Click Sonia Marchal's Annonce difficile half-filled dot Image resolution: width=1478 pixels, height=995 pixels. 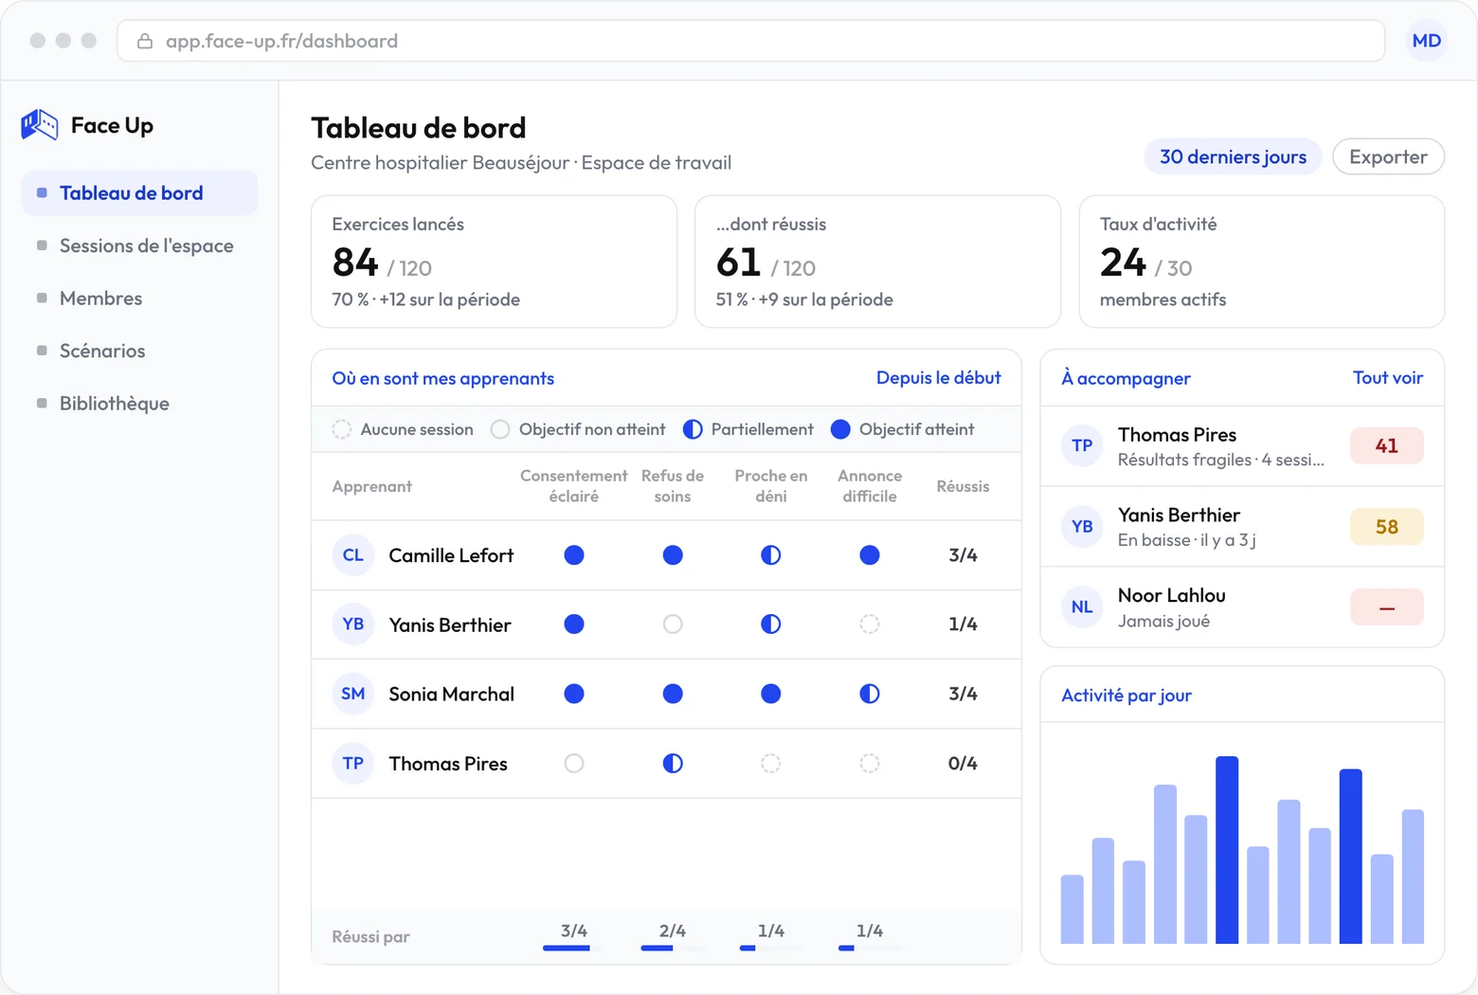[870, 694]
